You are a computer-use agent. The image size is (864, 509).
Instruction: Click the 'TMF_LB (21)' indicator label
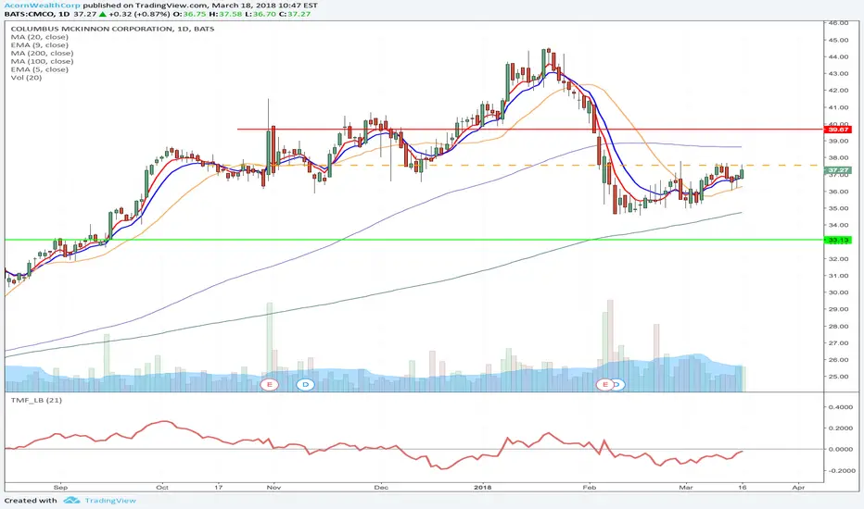pos(36,400)
